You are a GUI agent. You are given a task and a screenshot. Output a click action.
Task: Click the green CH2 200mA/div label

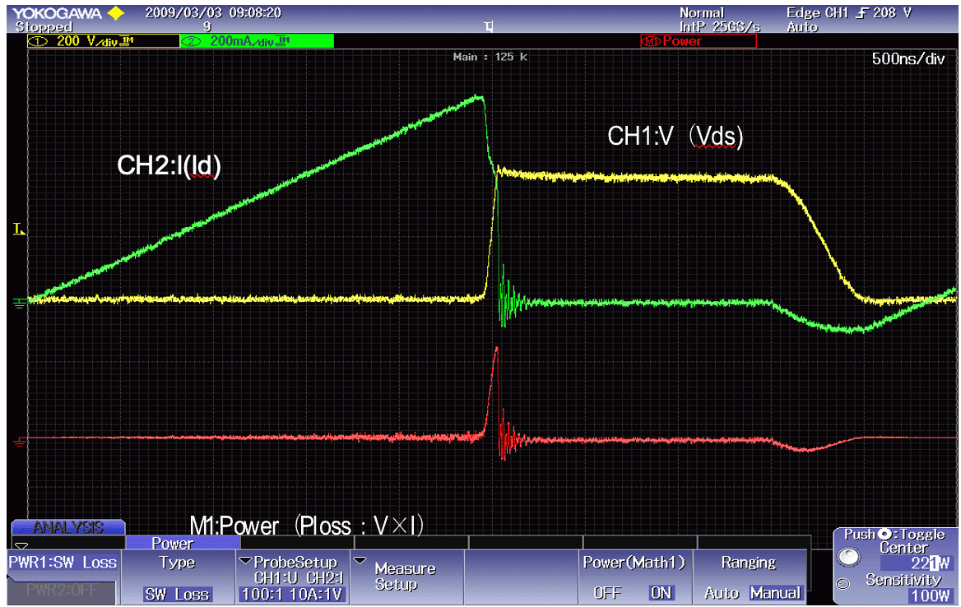(x=256, y=41)
